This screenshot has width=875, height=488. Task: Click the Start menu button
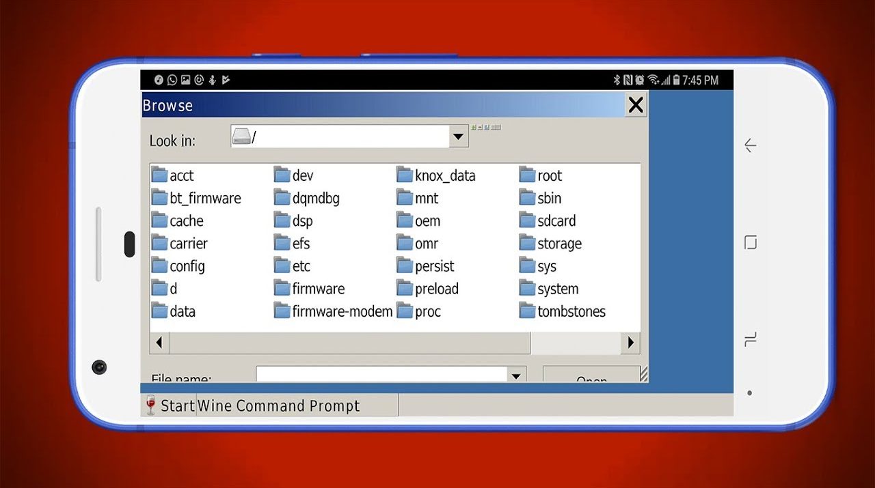[x=170, y=405]
